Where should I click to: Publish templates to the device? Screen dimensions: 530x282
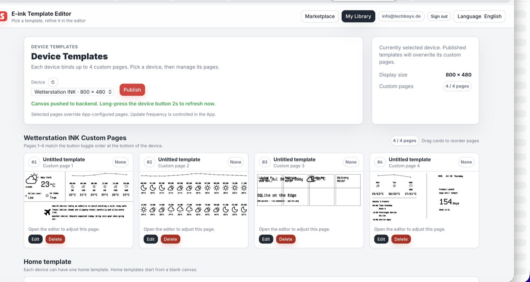tap(132, 90)
